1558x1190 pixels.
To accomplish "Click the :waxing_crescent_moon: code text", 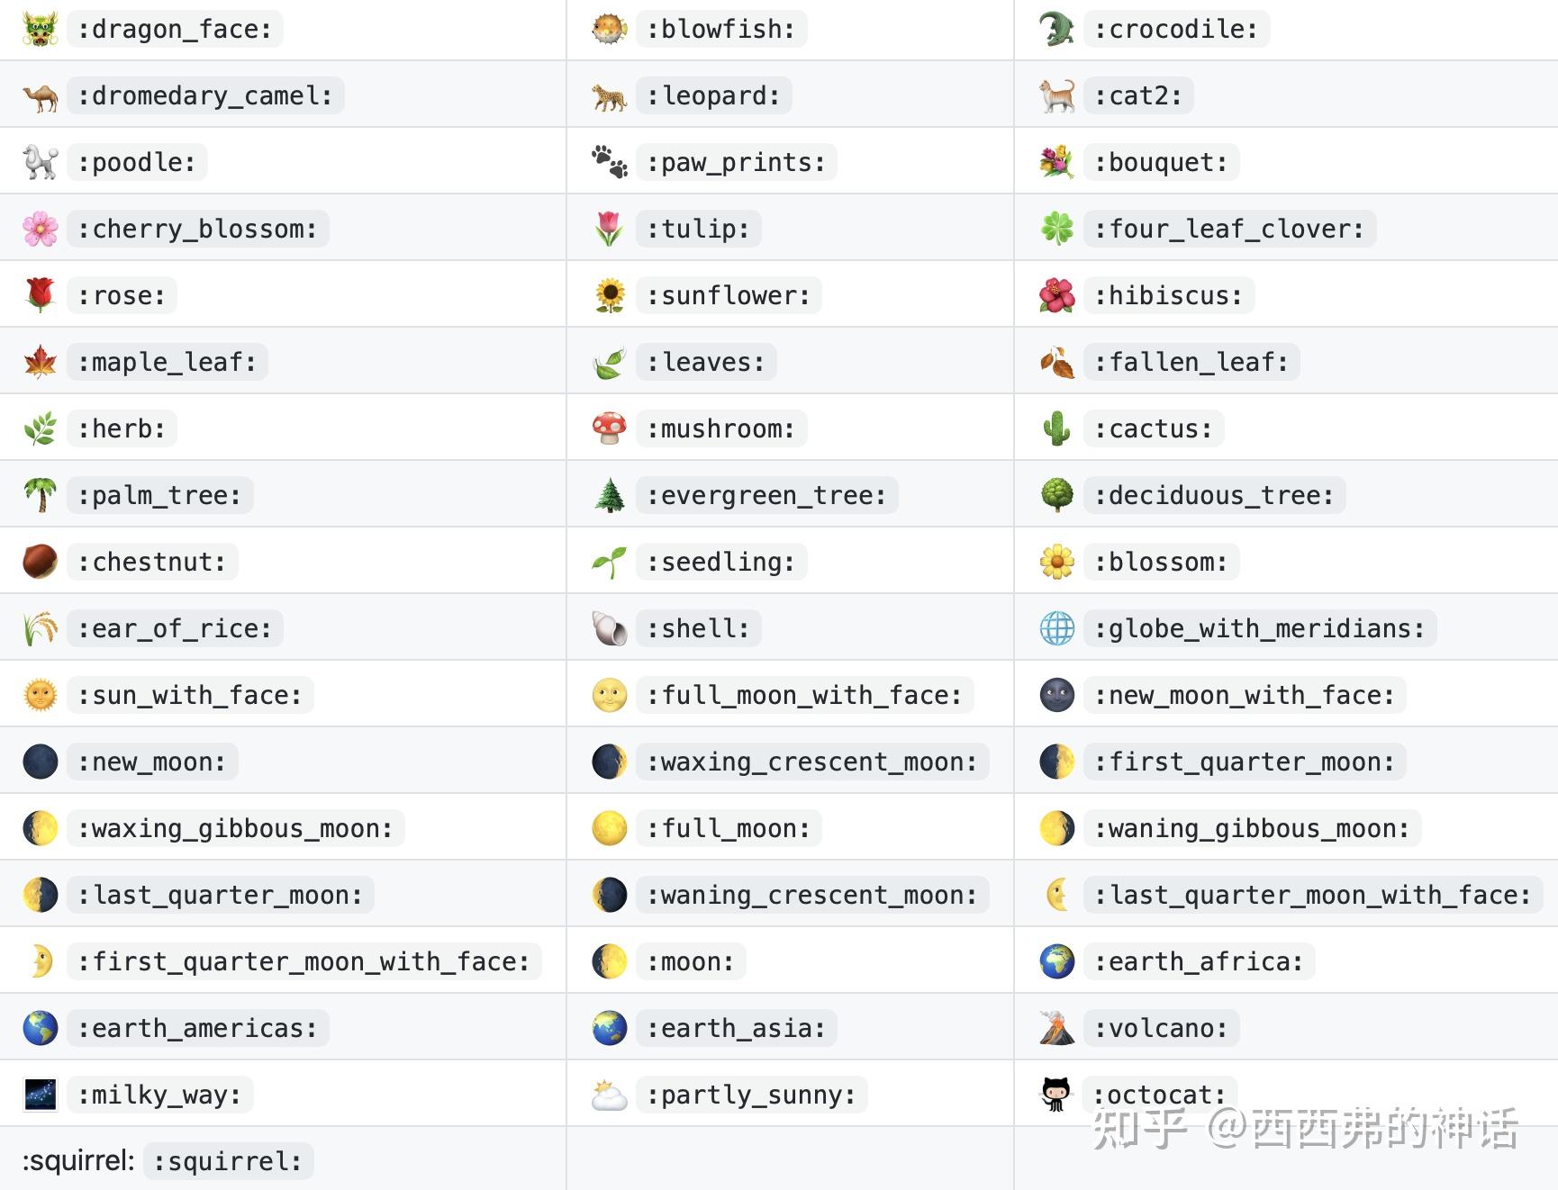I will 811,762.
